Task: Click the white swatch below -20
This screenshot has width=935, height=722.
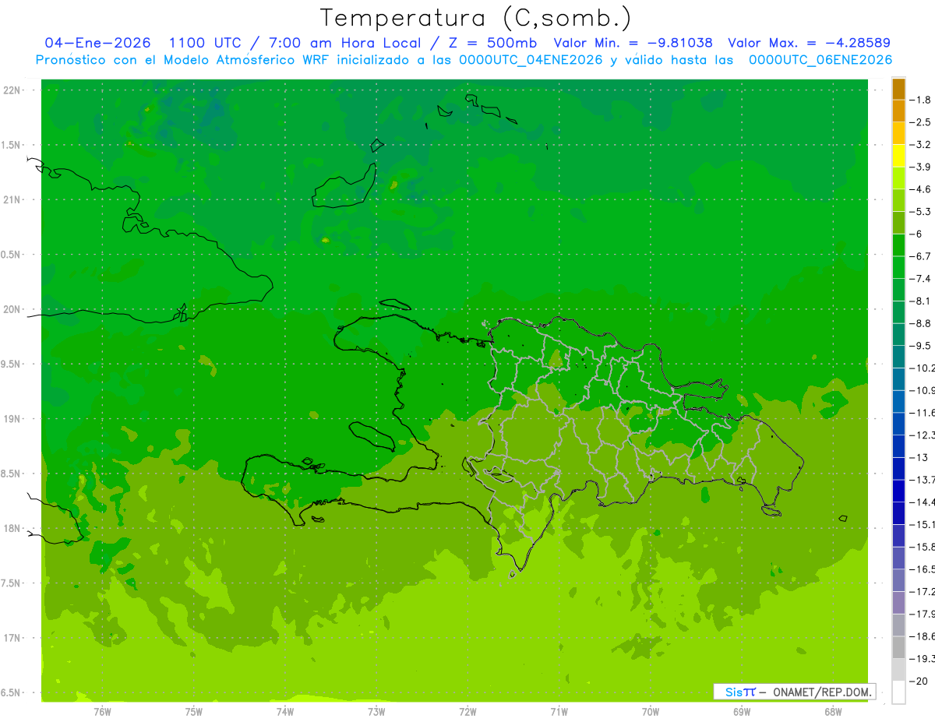Action: coord(898,692)
